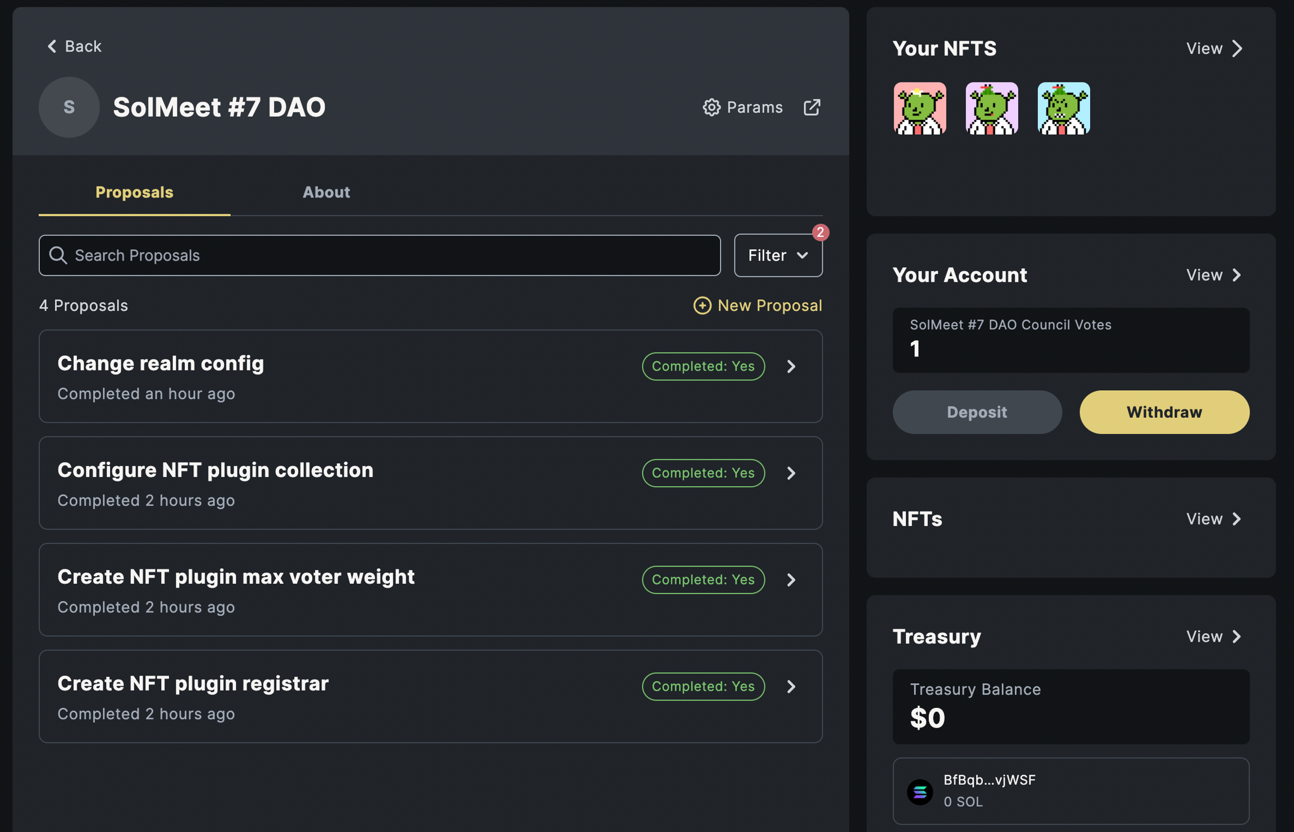Expand the Change realm config proposal
The image size is (1294, 832).
pyautogui.click(x=791, y=367)
